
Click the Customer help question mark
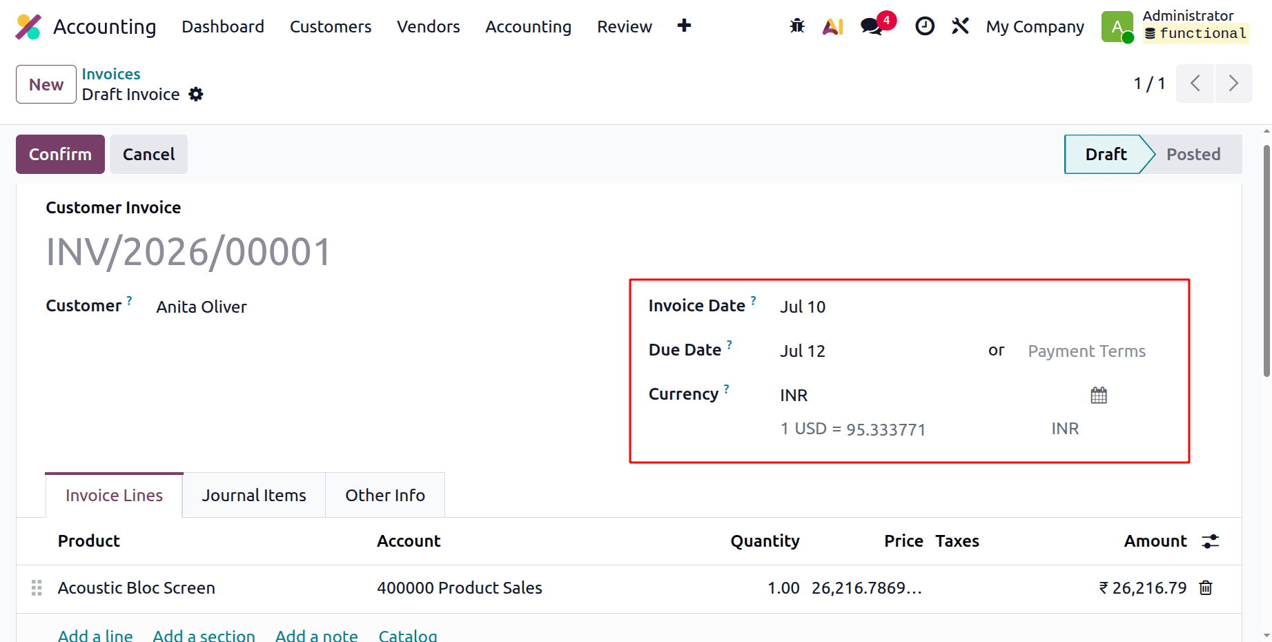tap(129, 300)
